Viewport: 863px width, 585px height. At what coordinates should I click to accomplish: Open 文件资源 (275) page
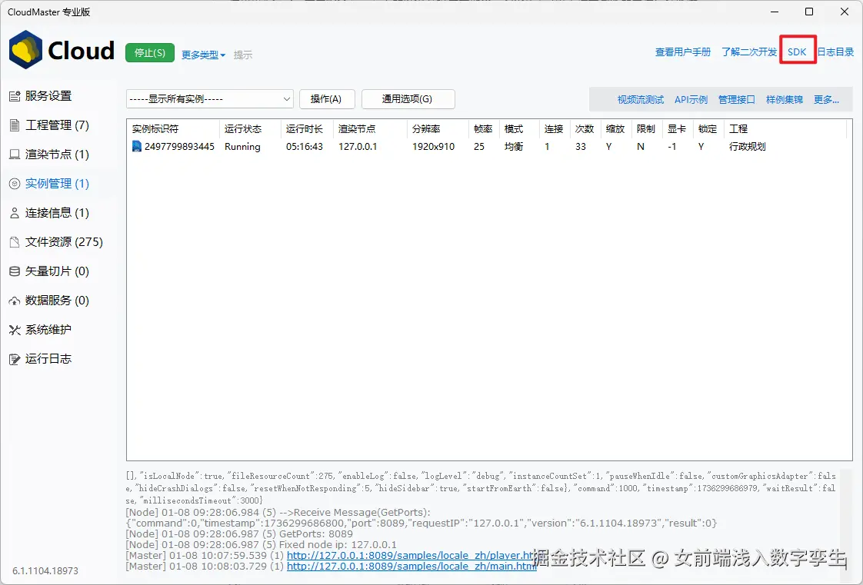(x=64, y=242)
